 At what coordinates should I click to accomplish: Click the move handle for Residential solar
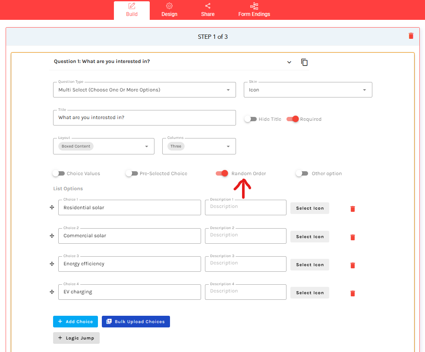tap(52, 207)
